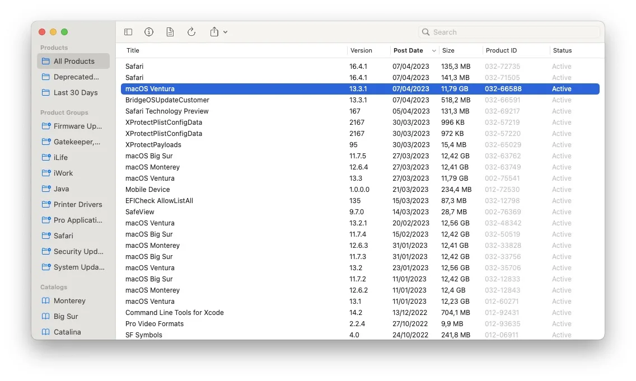Select macOS Ventura 13.2.1 row
636x381 pixels.
(360, 223)
